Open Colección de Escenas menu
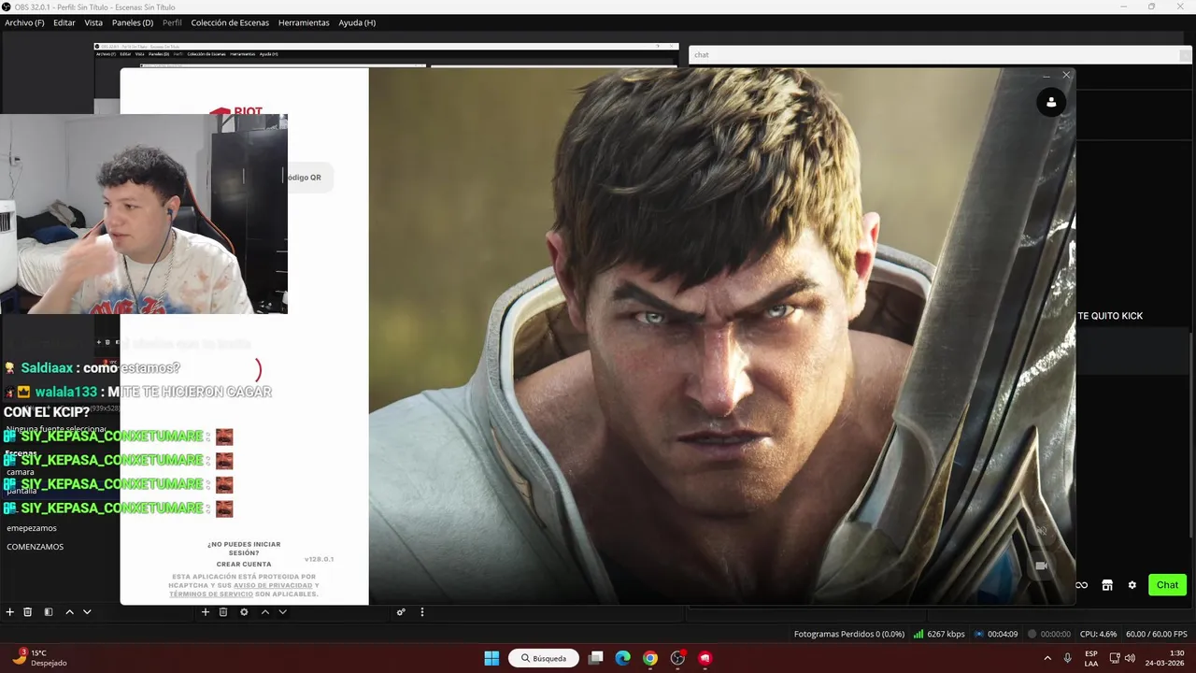This screenshot has height=673, width=1196. [230, 22]
